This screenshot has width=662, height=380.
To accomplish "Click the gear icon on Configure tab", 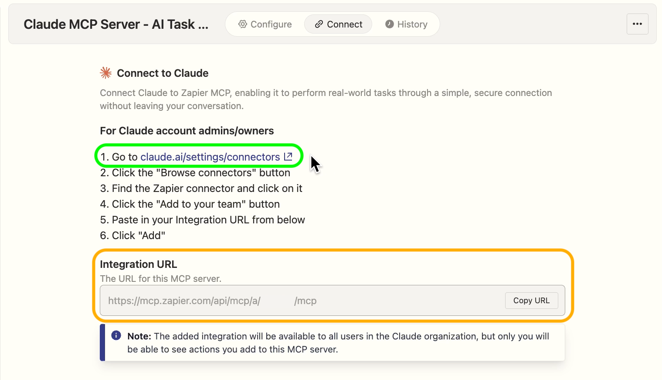I will [x=243, y=24].
